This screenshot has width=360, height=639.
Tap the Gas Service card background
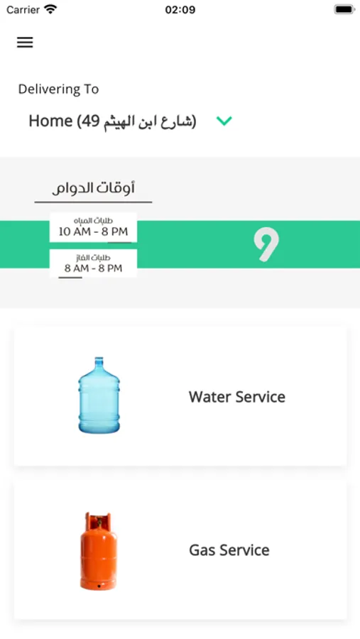pyautogui.click(x=180, y=550)
